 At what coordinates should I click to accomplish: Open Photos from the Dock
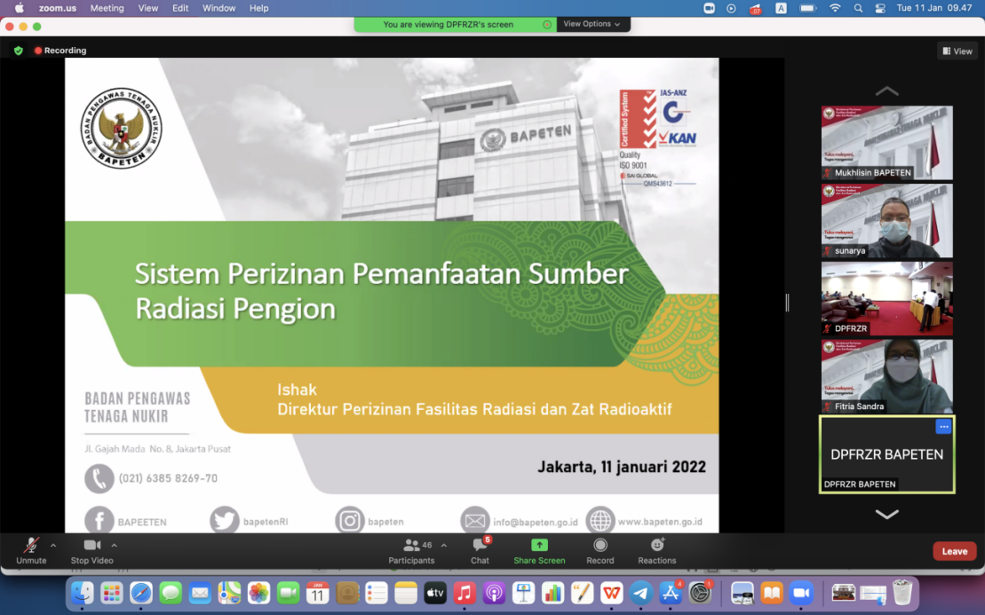click(258, 593)
